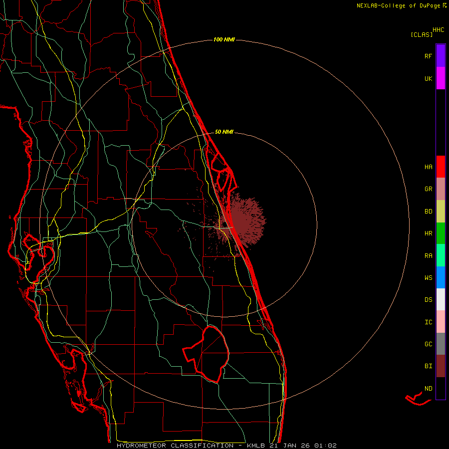449x449 pixels.
Task: Select the WS blue legend swatch
Action: 441,277
